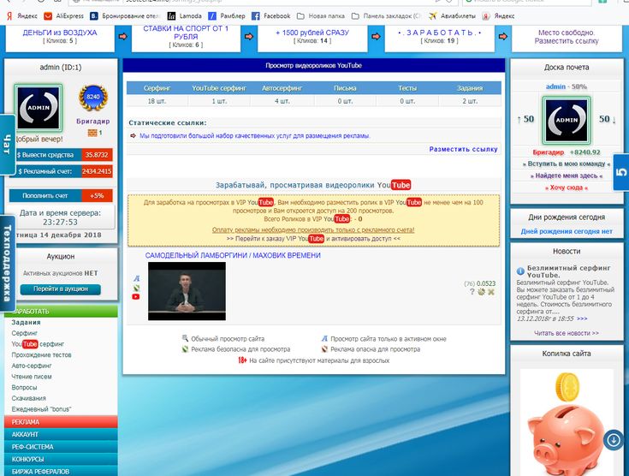Click the round blue download arrow button

coord(613,440)
